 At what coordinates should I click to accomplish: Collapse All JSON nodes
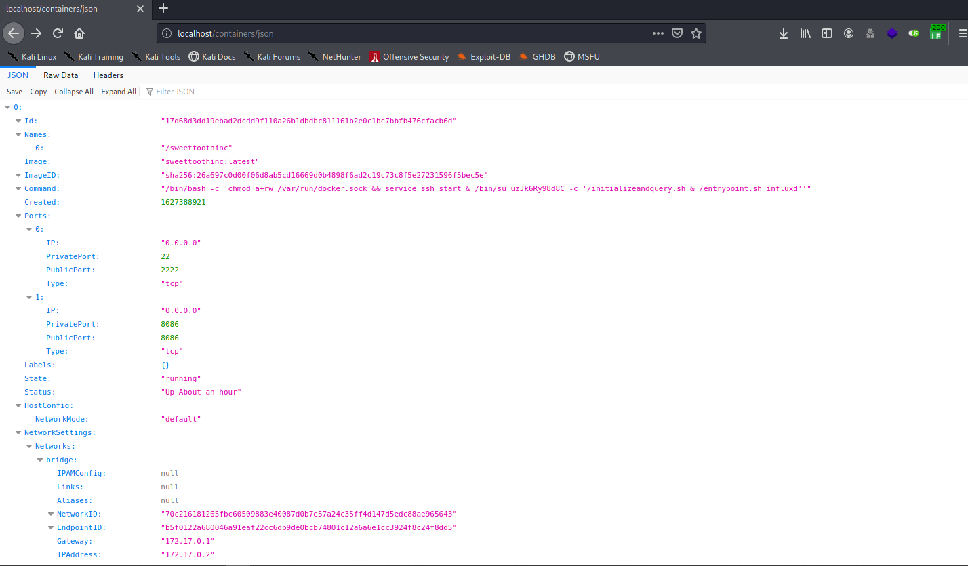74,92
